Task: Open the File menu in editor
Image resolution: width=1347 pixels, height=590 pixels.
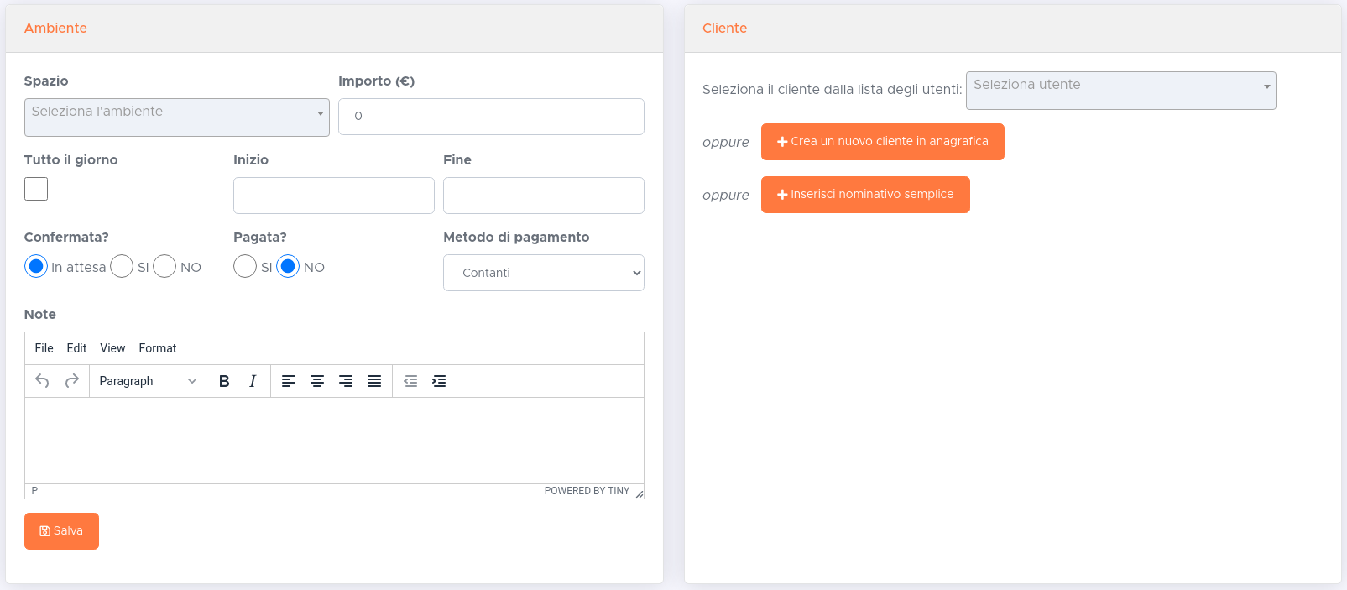Action: point(44,348)
